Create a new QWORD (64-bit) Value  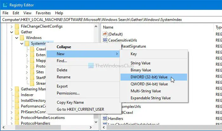point(154,84)
